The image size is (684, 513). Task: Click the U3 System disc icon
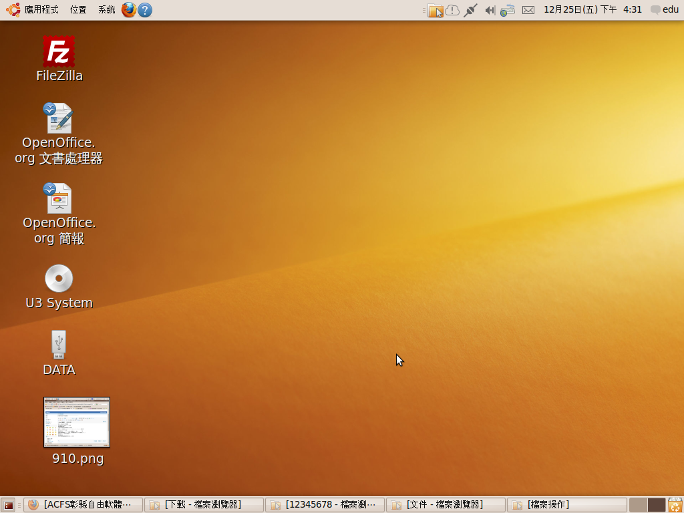(x=59, y=279)
